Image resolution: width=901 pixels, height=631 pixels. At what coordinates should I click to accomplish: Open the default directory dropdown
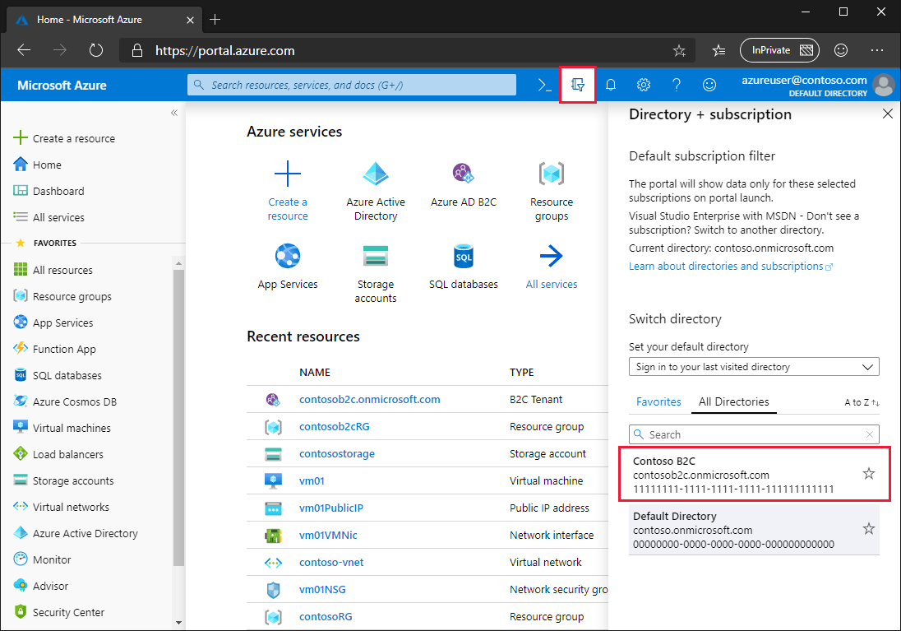pos(754,367)
